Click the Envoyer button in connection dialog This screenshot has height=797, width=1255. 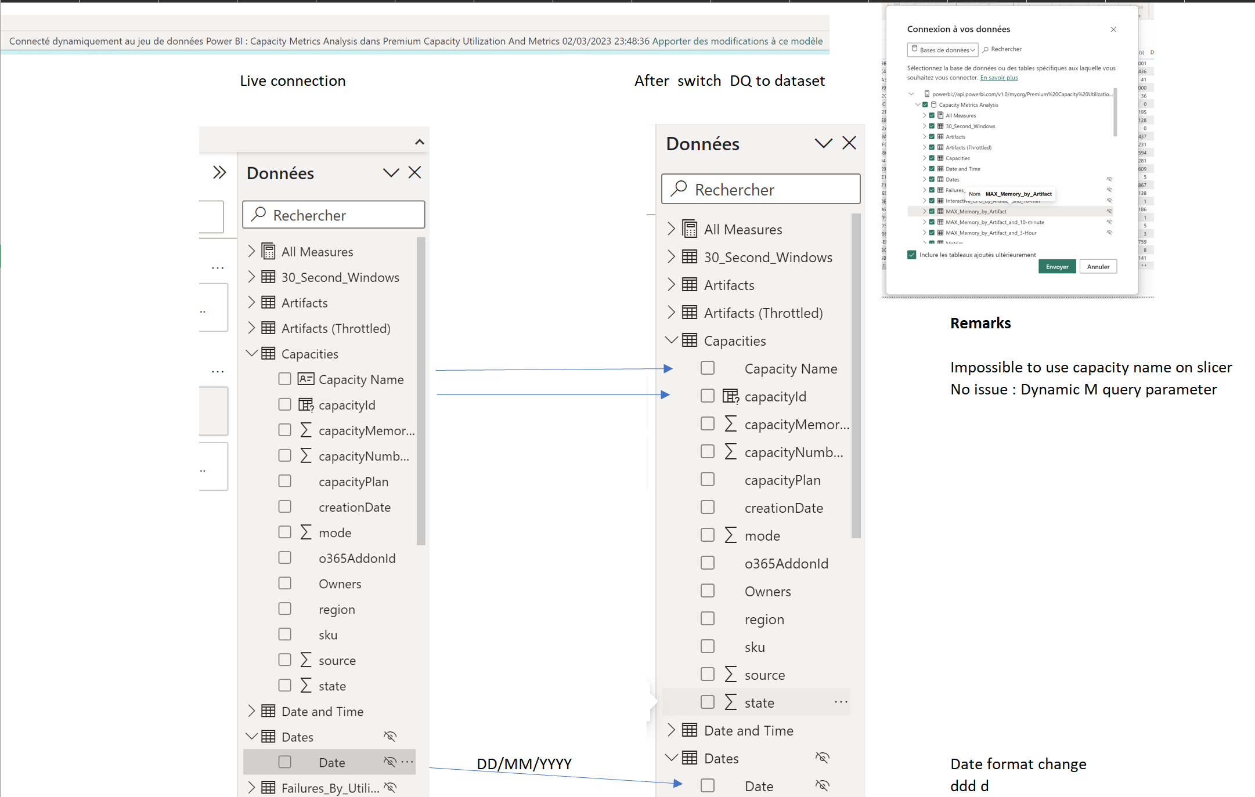1057,267
